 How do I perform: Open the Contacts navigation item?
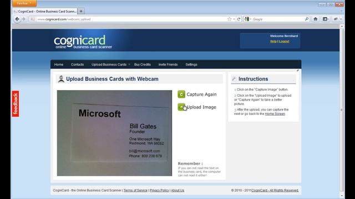pos(77,65)
